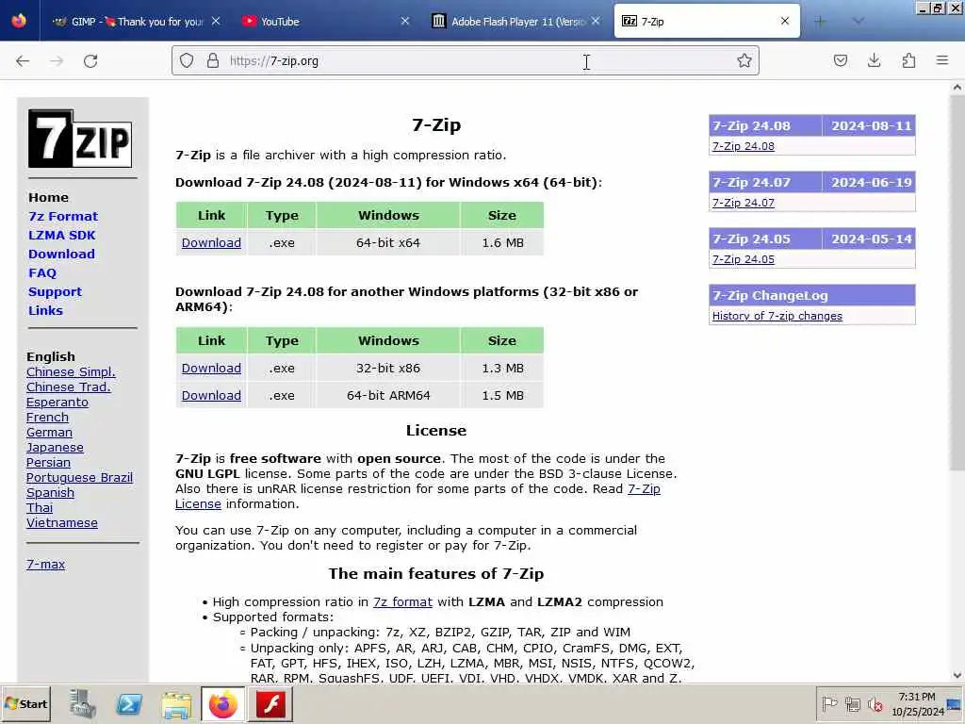Open the Firefox hamburger menu
The width and height of the screenshot is (965, 724).
click(942, 60)
